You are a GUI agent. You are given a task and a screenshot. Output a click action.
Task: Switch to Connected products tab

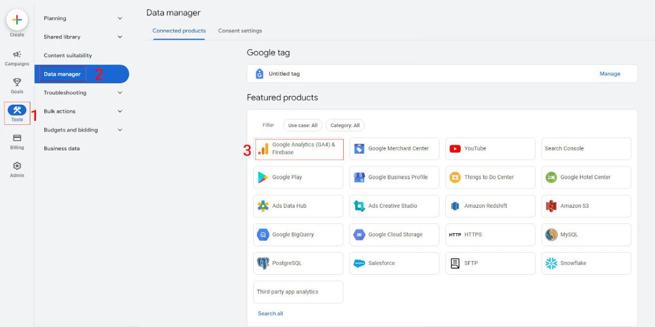179,31
